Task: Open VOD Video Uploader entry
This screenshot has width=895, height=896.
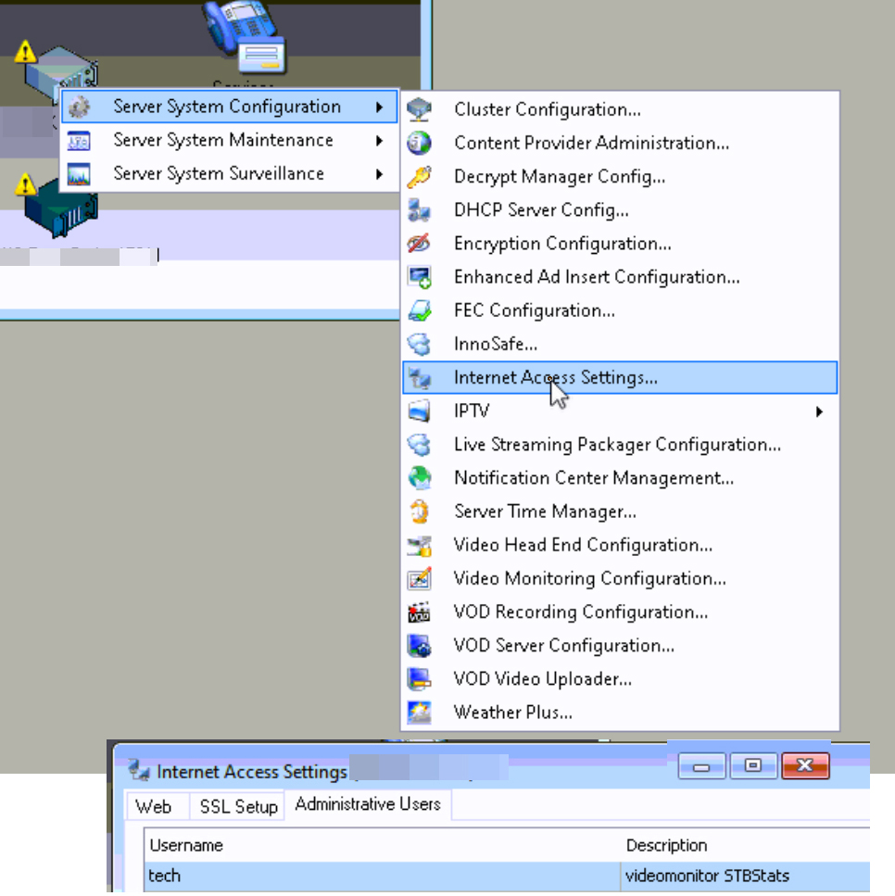Action: pyautogui.click(x=542, y=679)
